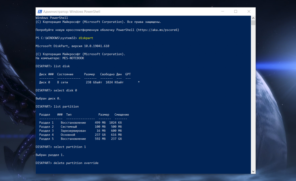Screen dimensions: 296x181
Task: Click the https://aka.ms/pscore6 URL text
Action: 158,30
